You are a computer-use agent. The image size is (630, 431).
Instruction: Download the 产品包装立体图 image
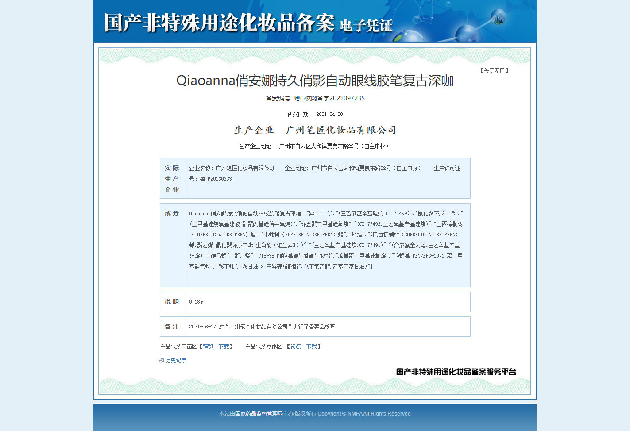[x=312, y=346]
